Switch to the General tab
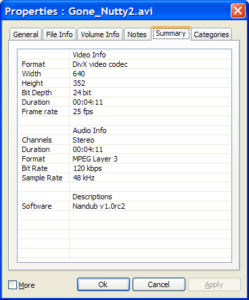The height and width of the screenshot is (300, 249). click(26, 34)
